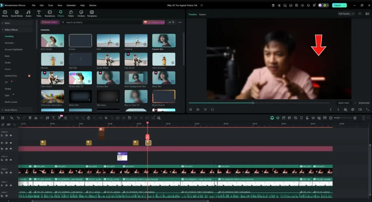Screen dimensions: 372x202
Task: Toggle visibility of the Video 1 track
Action: pos(11,185)
